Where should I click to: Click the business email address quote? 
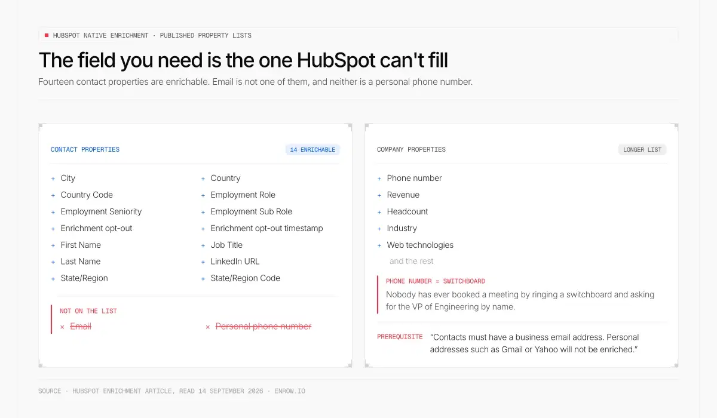534,343
